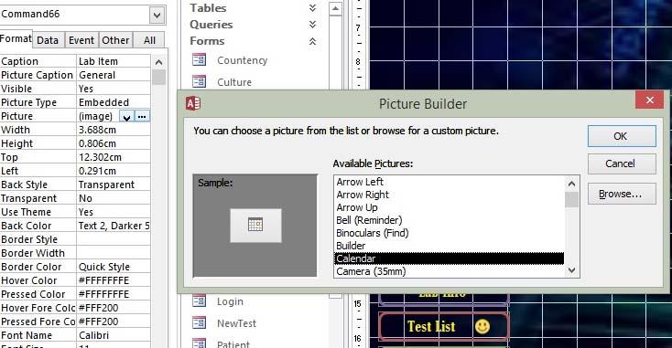Switch to the Data tab
The height and width of the screenshot is (348, 672).
[x=48, y=40]
